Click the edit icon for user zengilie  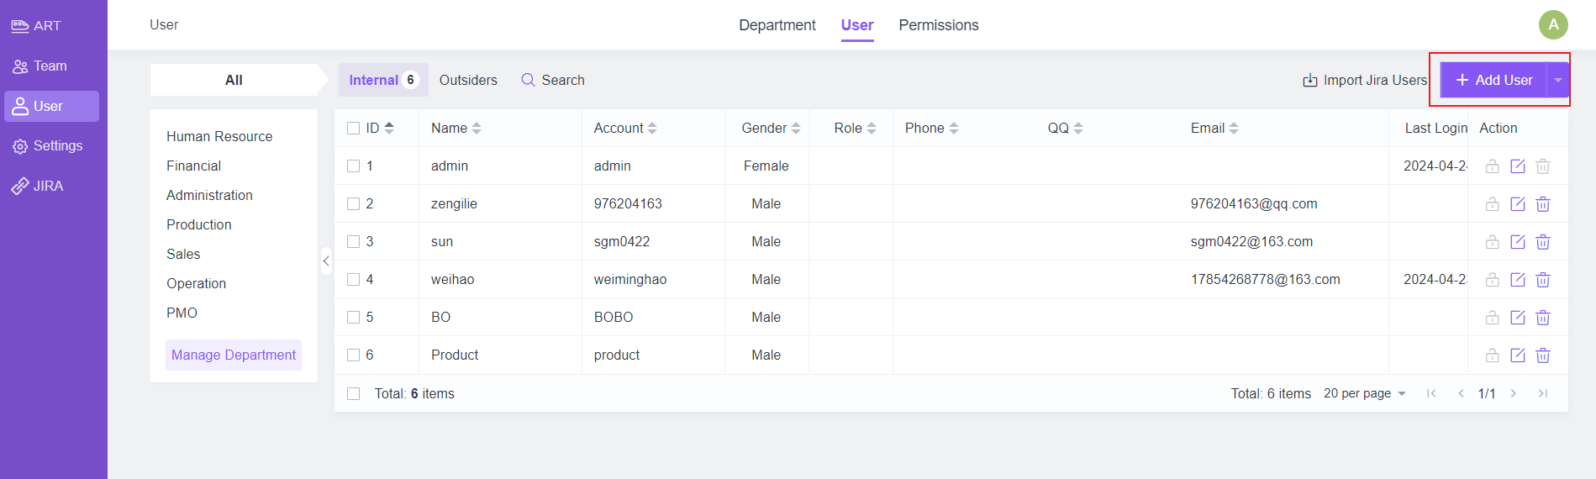click(x=1517, y=203)
